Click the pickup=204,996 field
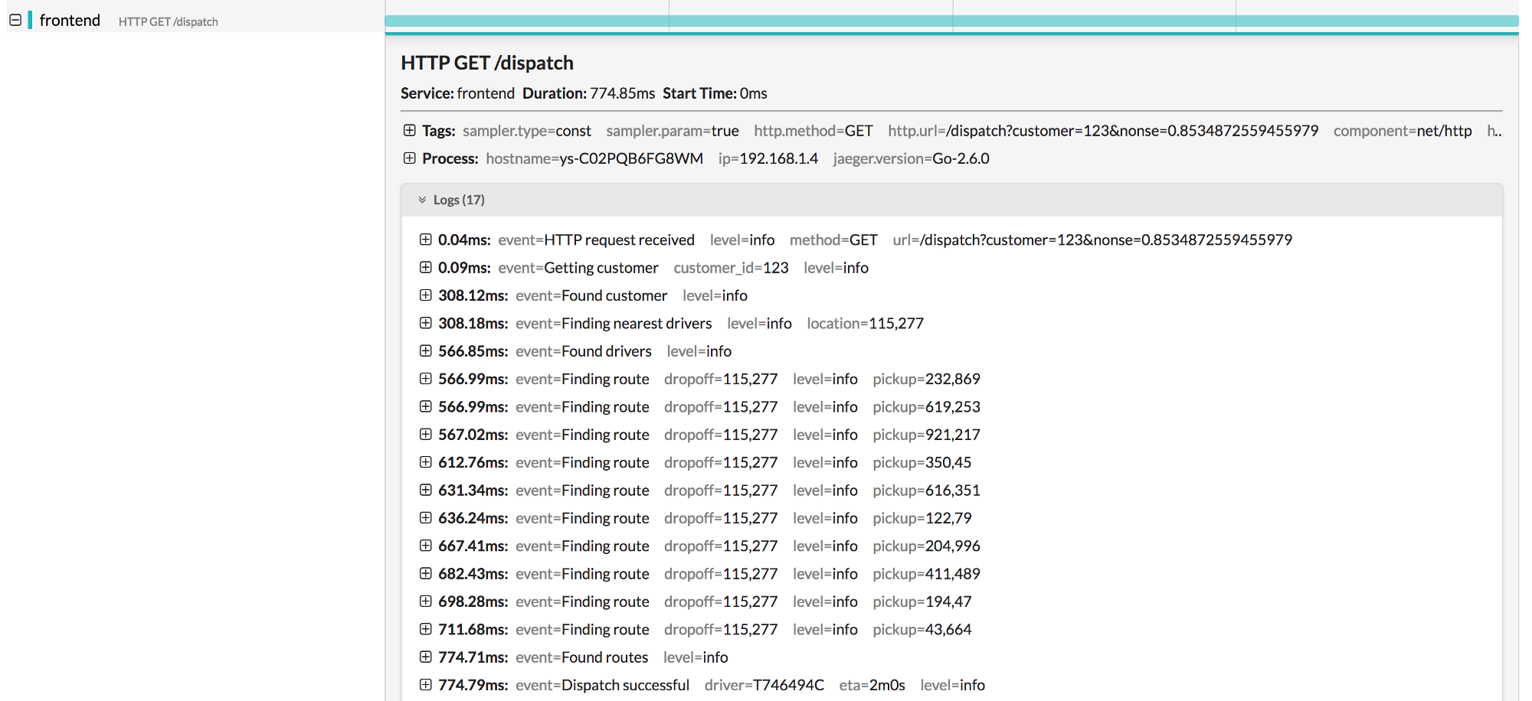 (x=926, y=546)
